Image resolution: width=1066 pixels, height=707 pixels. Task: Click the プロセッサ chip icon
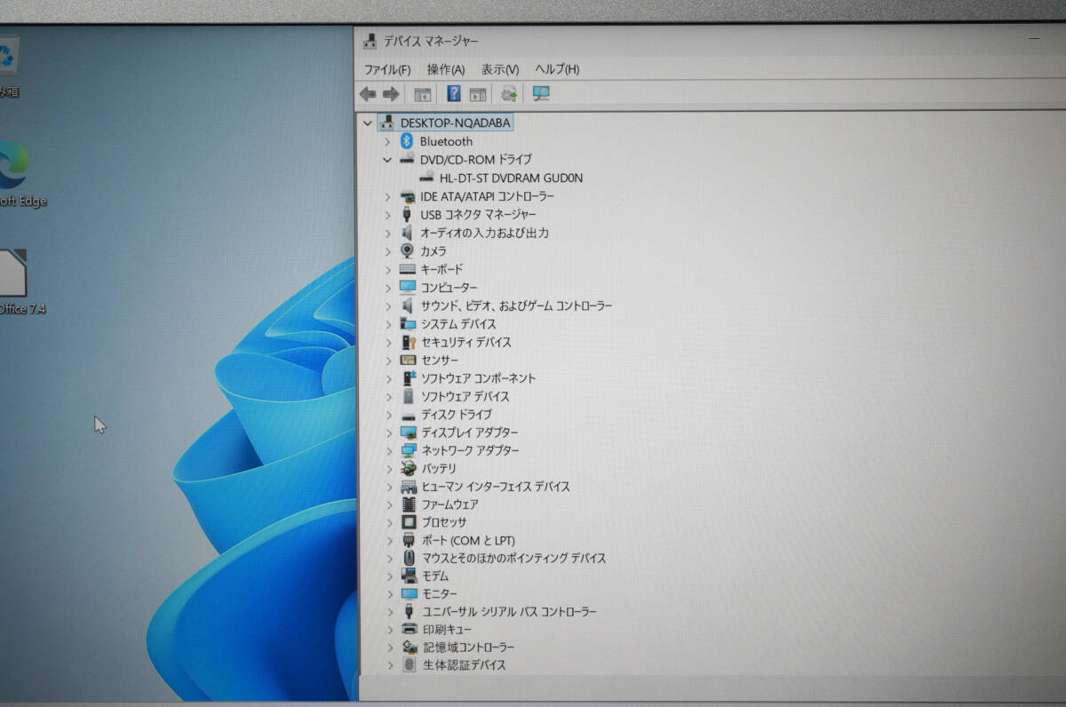409,522
